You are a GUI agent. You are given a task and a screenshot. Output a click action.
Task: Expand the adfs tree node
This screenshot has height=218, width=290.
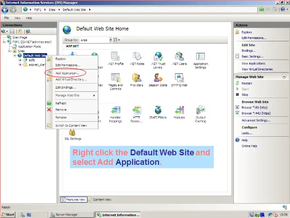tap(20, 60)
